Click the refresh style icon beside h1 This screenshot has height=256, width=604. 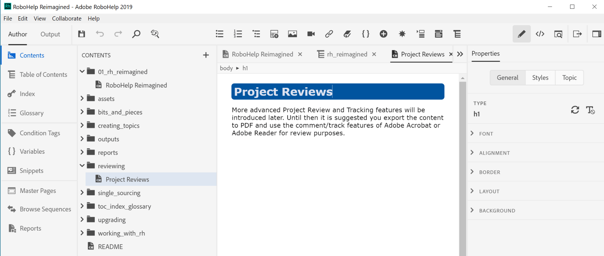[575, 110]
